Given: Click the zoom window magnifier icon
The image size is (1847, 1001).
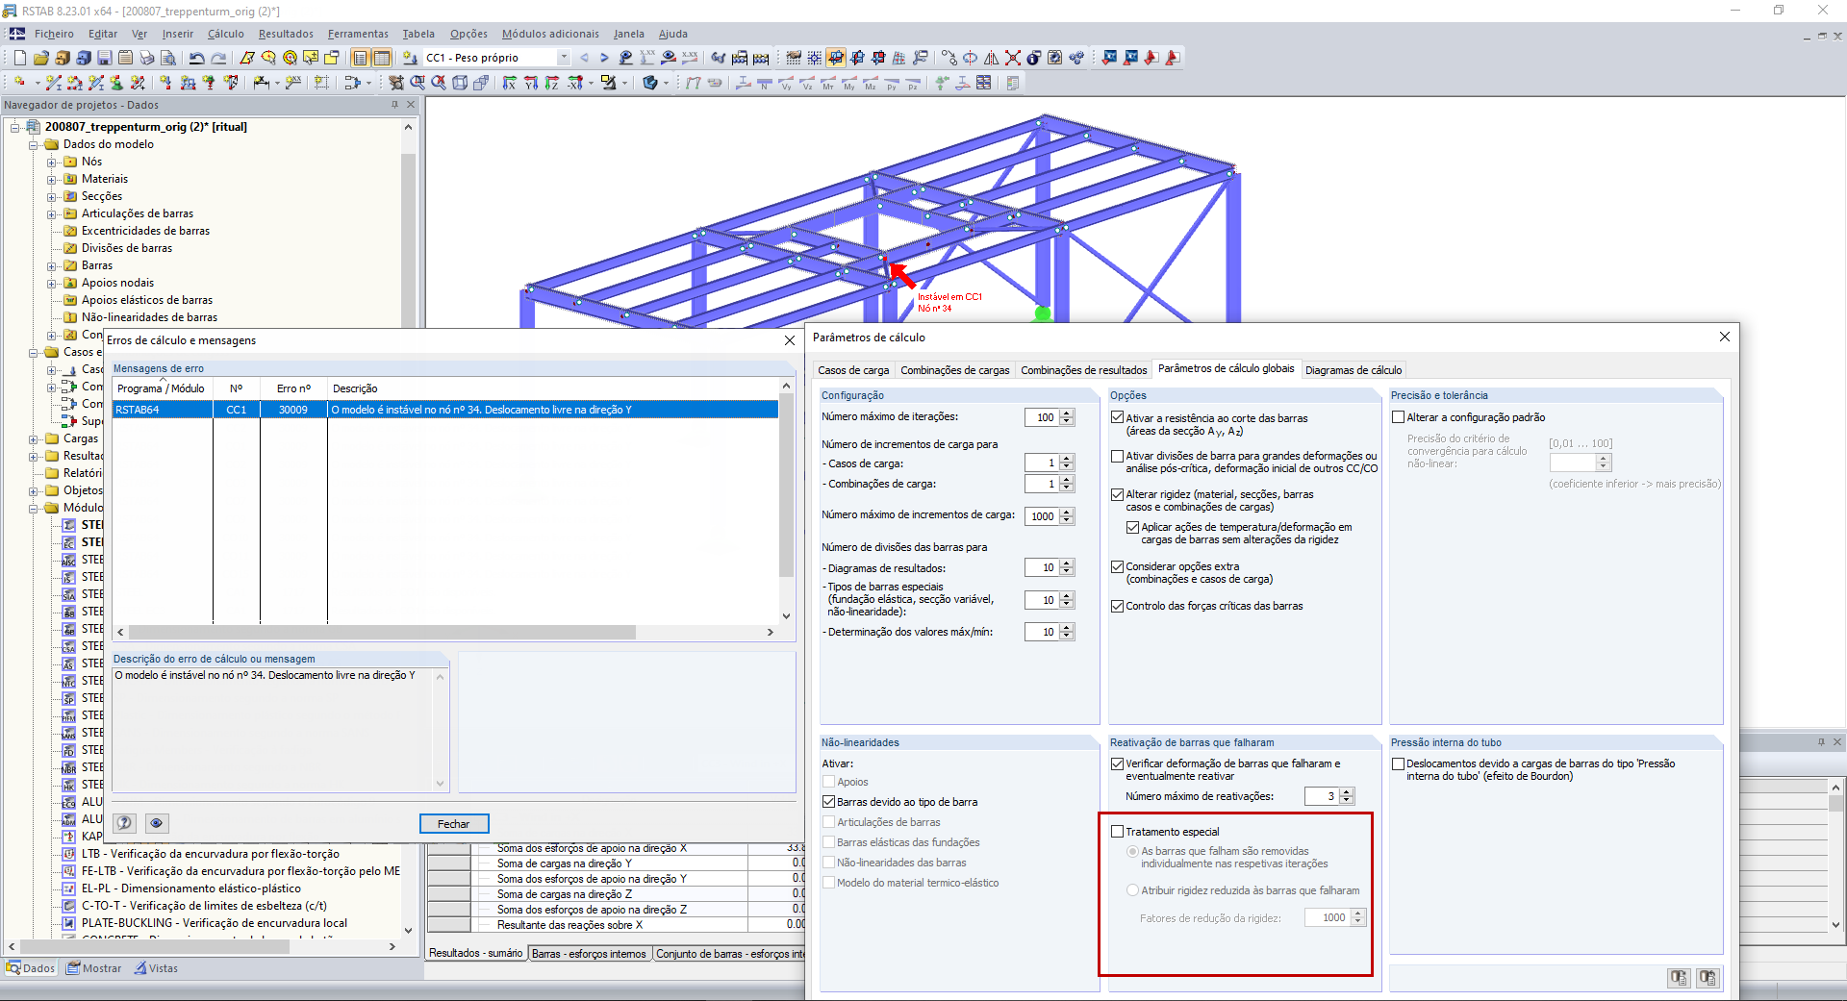Looking at the screenshot, I should tap(417, 84).
